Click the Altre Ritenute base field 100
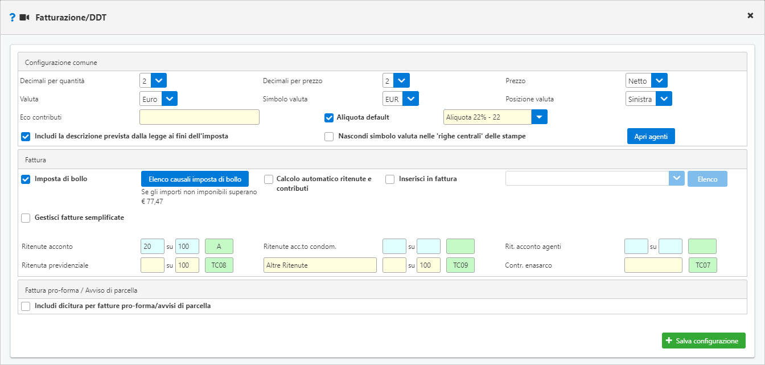 429,265
